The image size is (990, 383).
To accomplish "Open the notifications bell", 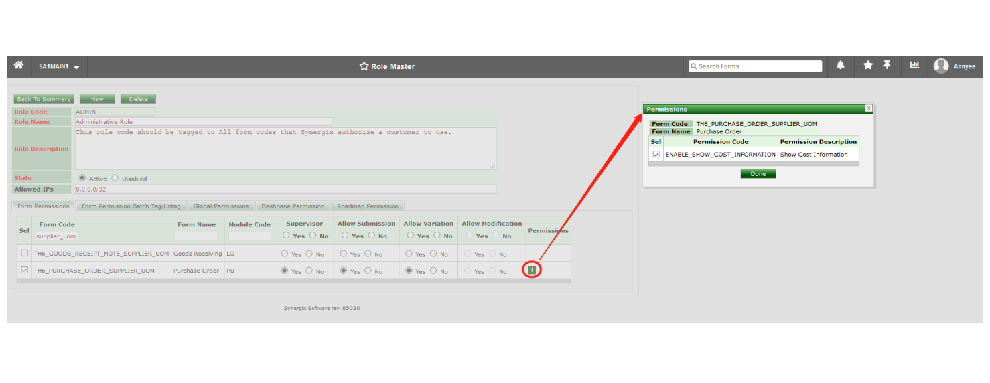I will (841, 66).
